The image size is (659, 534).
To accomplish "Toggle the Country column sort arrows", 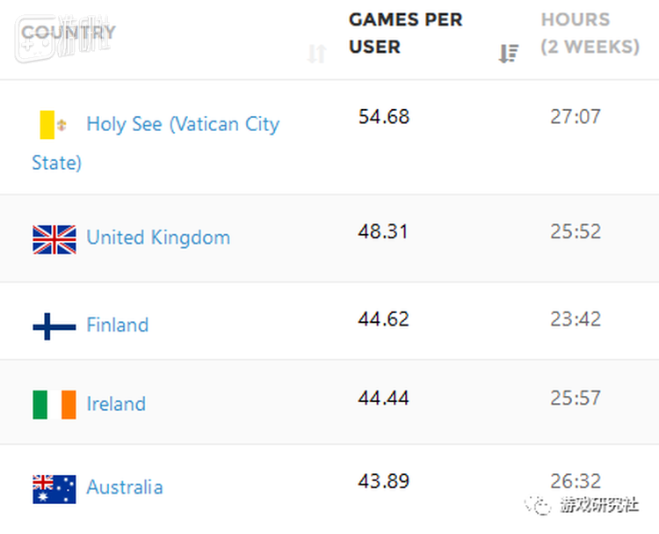I will [316, 54].
